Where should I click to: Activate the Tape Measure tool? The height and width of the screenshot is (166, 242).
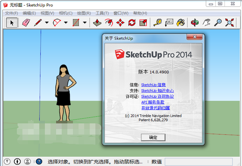(x=157, y=22)
